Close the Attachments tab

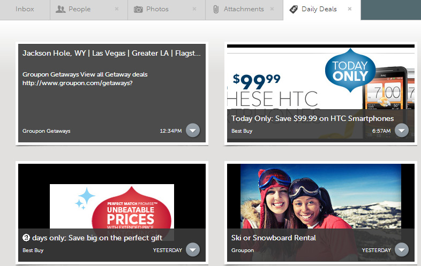click(272, 9)
